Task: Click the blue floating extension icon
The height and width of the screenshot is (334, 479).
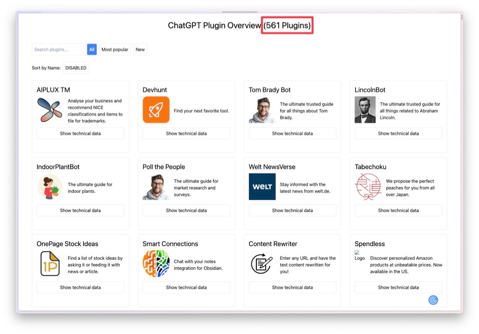Action: [x=433, y=300]
